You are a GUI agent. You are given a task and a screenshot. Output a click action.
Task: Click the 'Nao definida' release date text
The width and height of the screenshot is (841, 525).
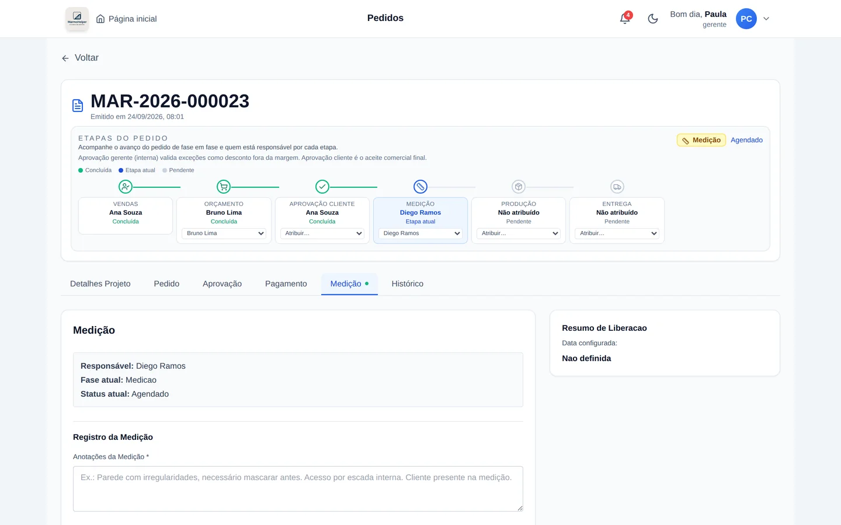[x=586, y=359]
